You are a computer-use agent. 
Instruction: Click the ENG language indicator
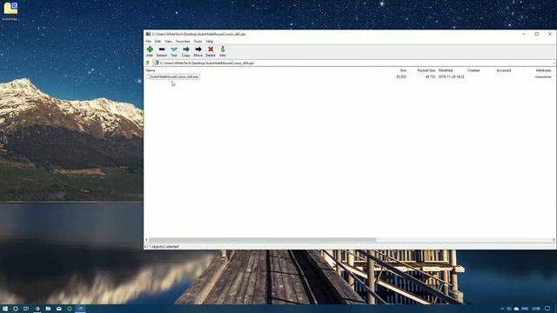click(525, 309)
